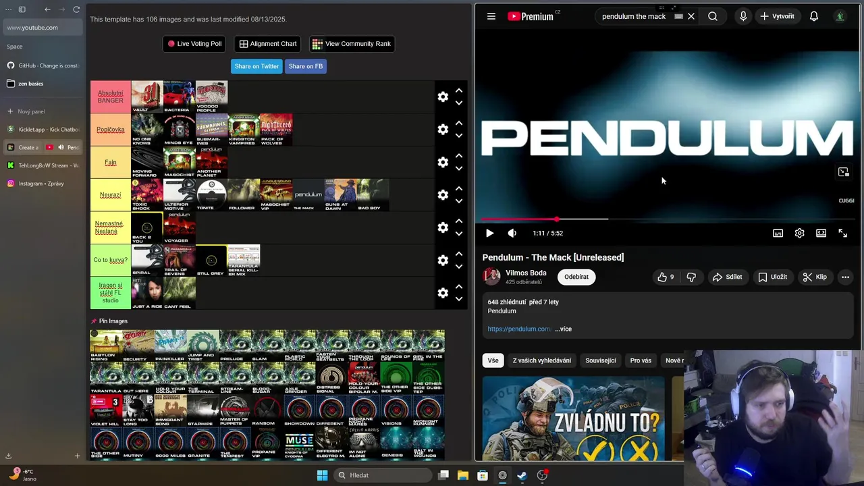
Task: Open more actions three-dot menu under video
Action: pyautogui.click(x=845, y=277)
